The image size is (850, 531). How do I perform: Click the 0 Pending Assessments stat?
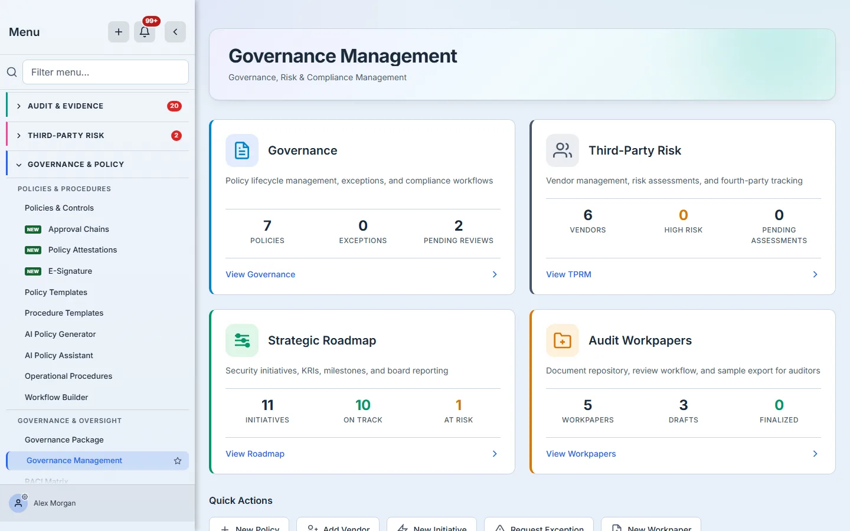[x=779, y=226]
